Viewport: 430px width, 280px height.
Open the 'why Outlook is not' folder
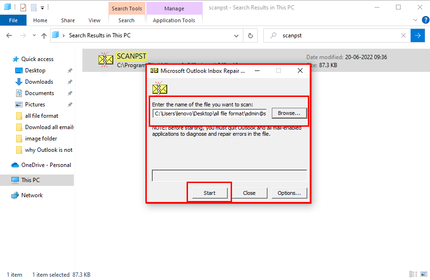point(48,150)
